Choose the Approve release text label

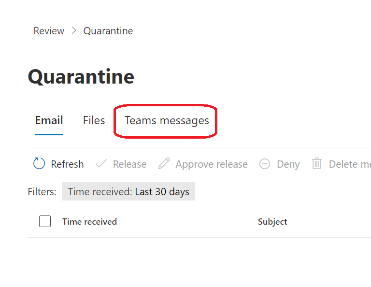point(212,164)
